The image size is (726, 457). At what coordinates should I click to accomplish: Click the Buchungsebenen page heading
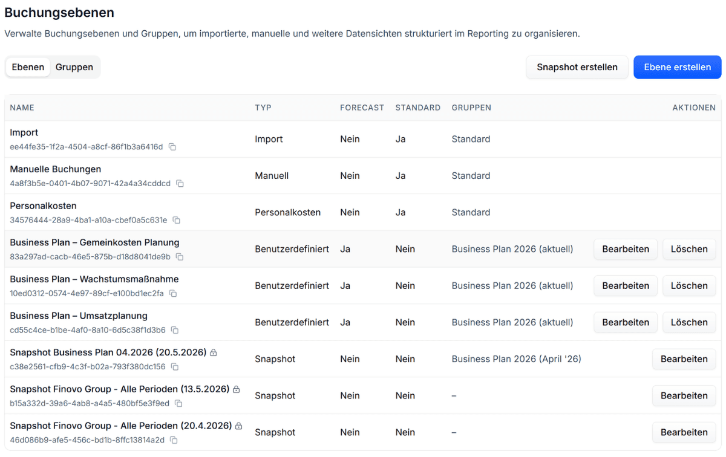[59, 12]
